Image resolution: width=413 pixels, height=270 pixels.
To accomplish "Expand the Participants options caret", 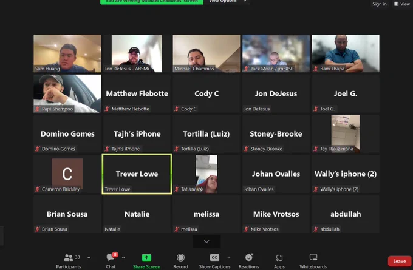I will click(89, 257).
